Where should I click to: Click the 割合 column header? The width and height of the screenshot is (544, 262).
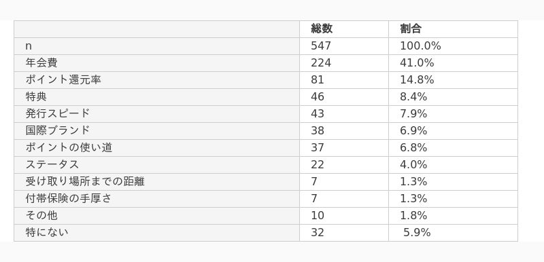[411, 29]
